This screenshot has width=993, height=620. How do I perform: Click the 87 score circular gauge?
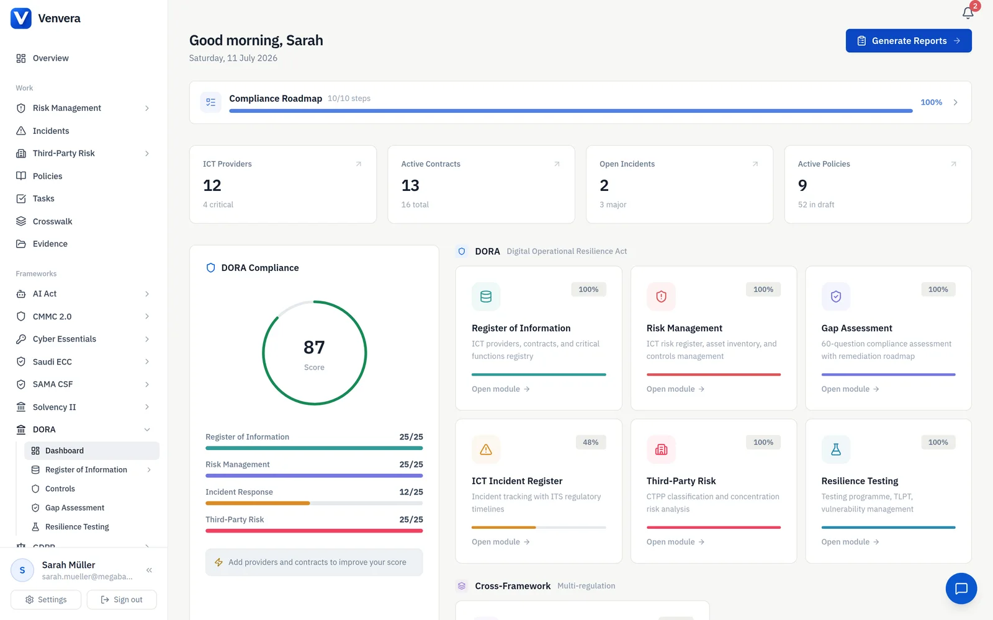315,353
